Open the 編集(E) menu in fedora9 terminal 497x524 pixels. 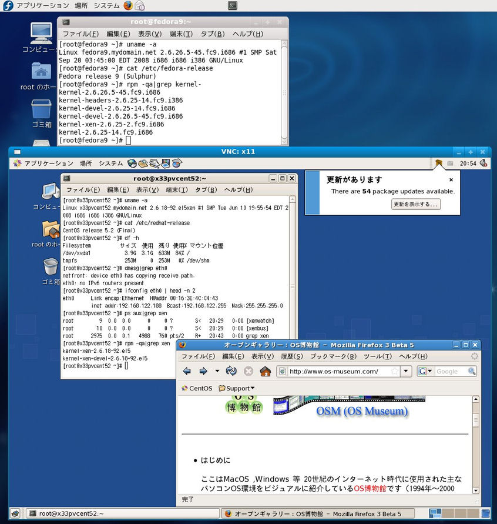119,34
